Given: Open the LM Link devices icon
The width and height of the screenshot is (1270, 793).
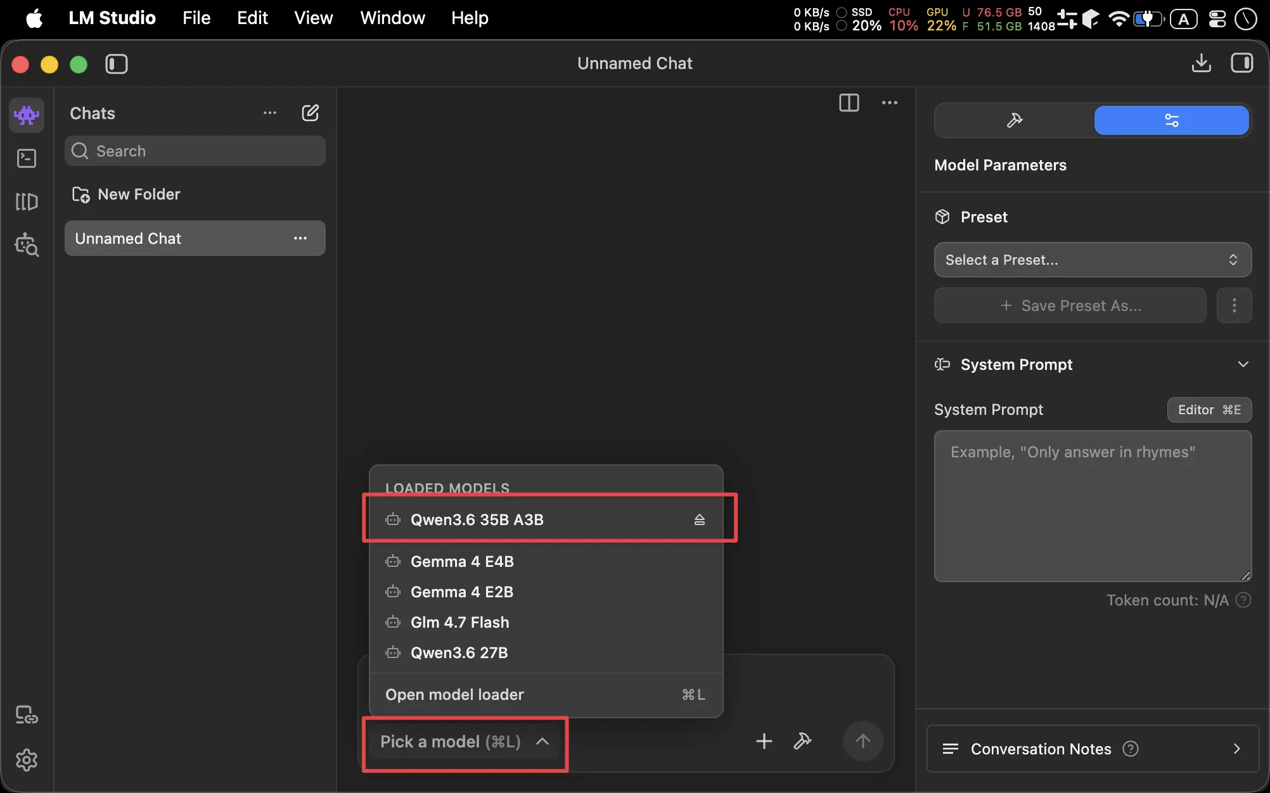Looking at the screenshot, I should click(27, 715).
